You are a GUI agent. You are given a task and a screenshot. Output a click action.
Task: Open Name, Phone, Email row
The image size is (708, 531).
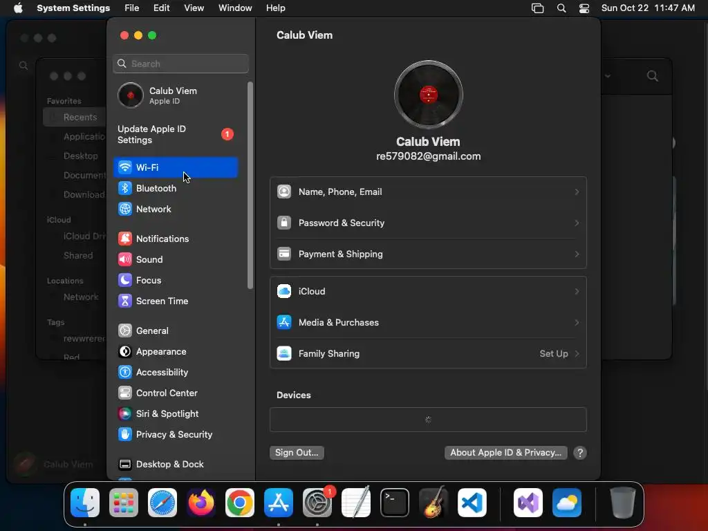coord(428,192)
